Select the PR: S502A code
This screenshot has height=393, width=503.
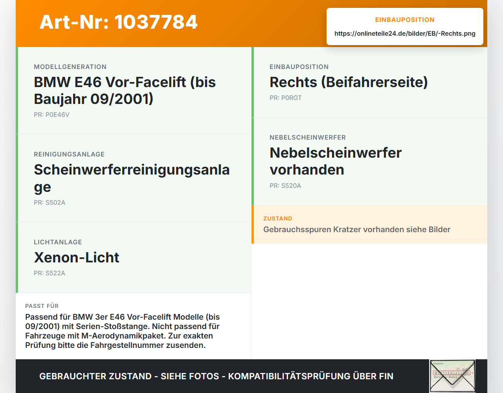click(50, 202)
